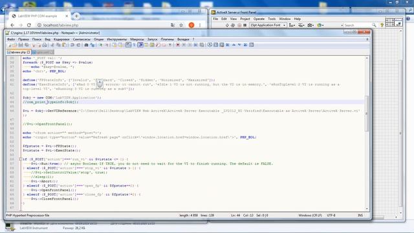Image resolution: width=414 pixels, height=233 pixels.
Task: Open Align Objects dropdown in LabVIEW
Action: pos(292,25)
